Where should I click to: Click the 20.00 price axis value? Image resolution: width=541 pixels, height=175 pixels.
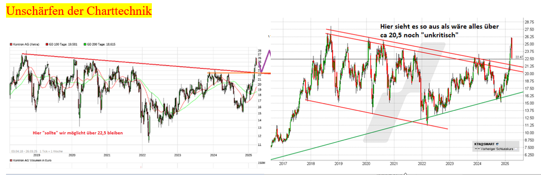pyautogui.click(x=529, y=73)
